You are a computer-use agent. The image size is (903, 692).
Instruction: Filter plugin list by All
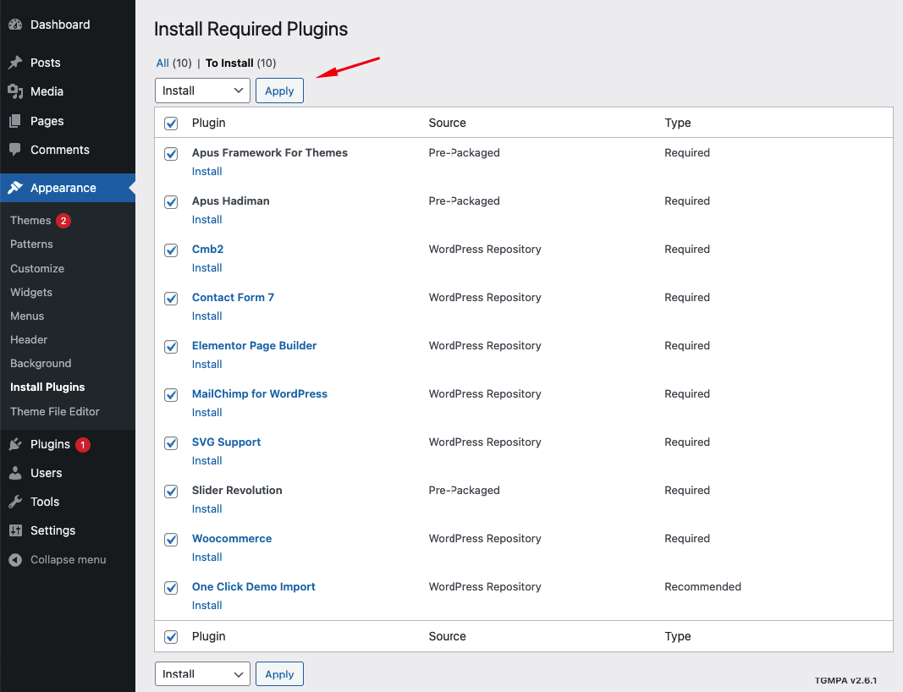tap(162, 63)
